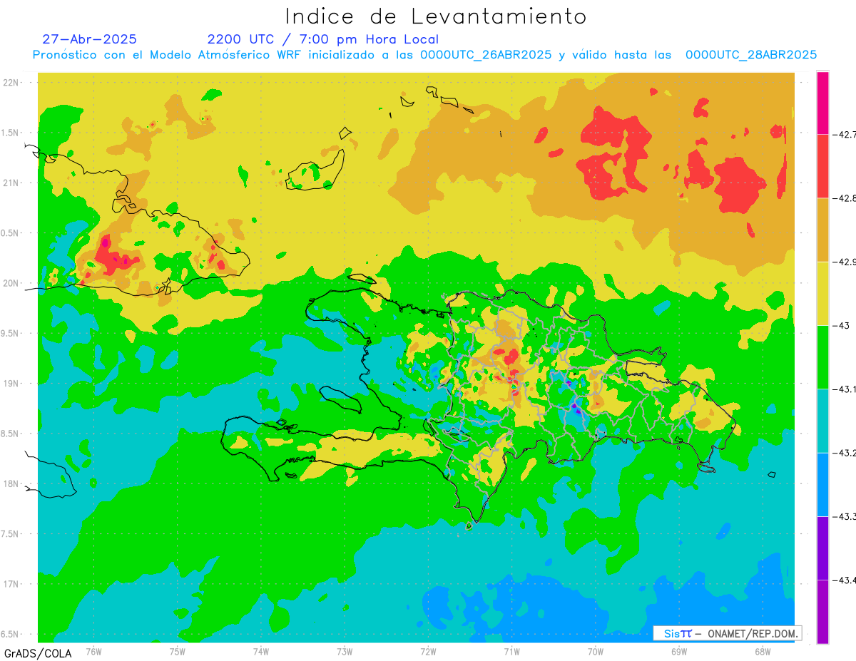Click the '19N' latitude label

click(x=11, y=383)
